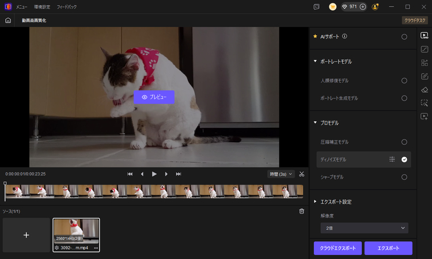Select the ポートレート生成モデル radio

404,98
